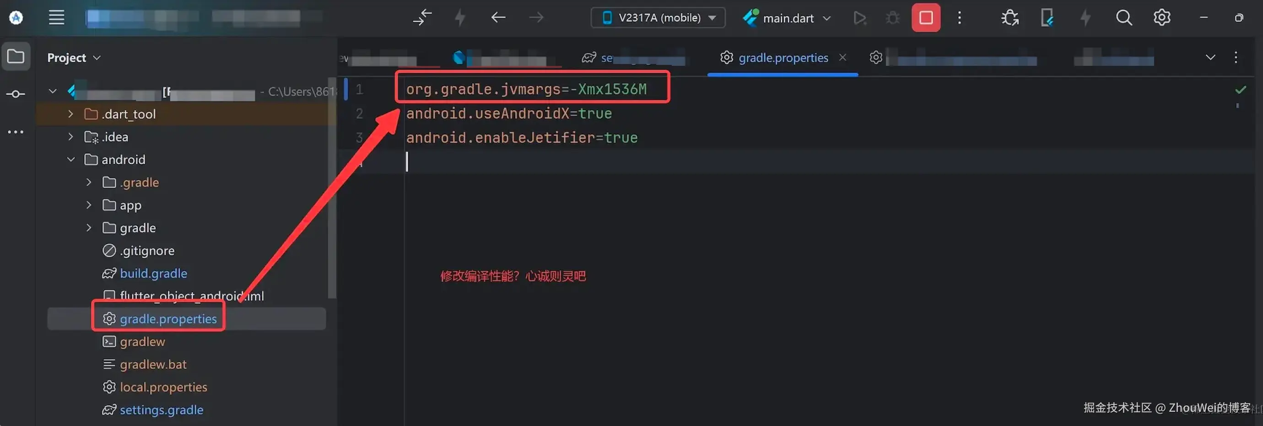The height and width of the screenshot is (426, 1263).
Task: Open editor tab options menu
Action: click(1236, 57)
